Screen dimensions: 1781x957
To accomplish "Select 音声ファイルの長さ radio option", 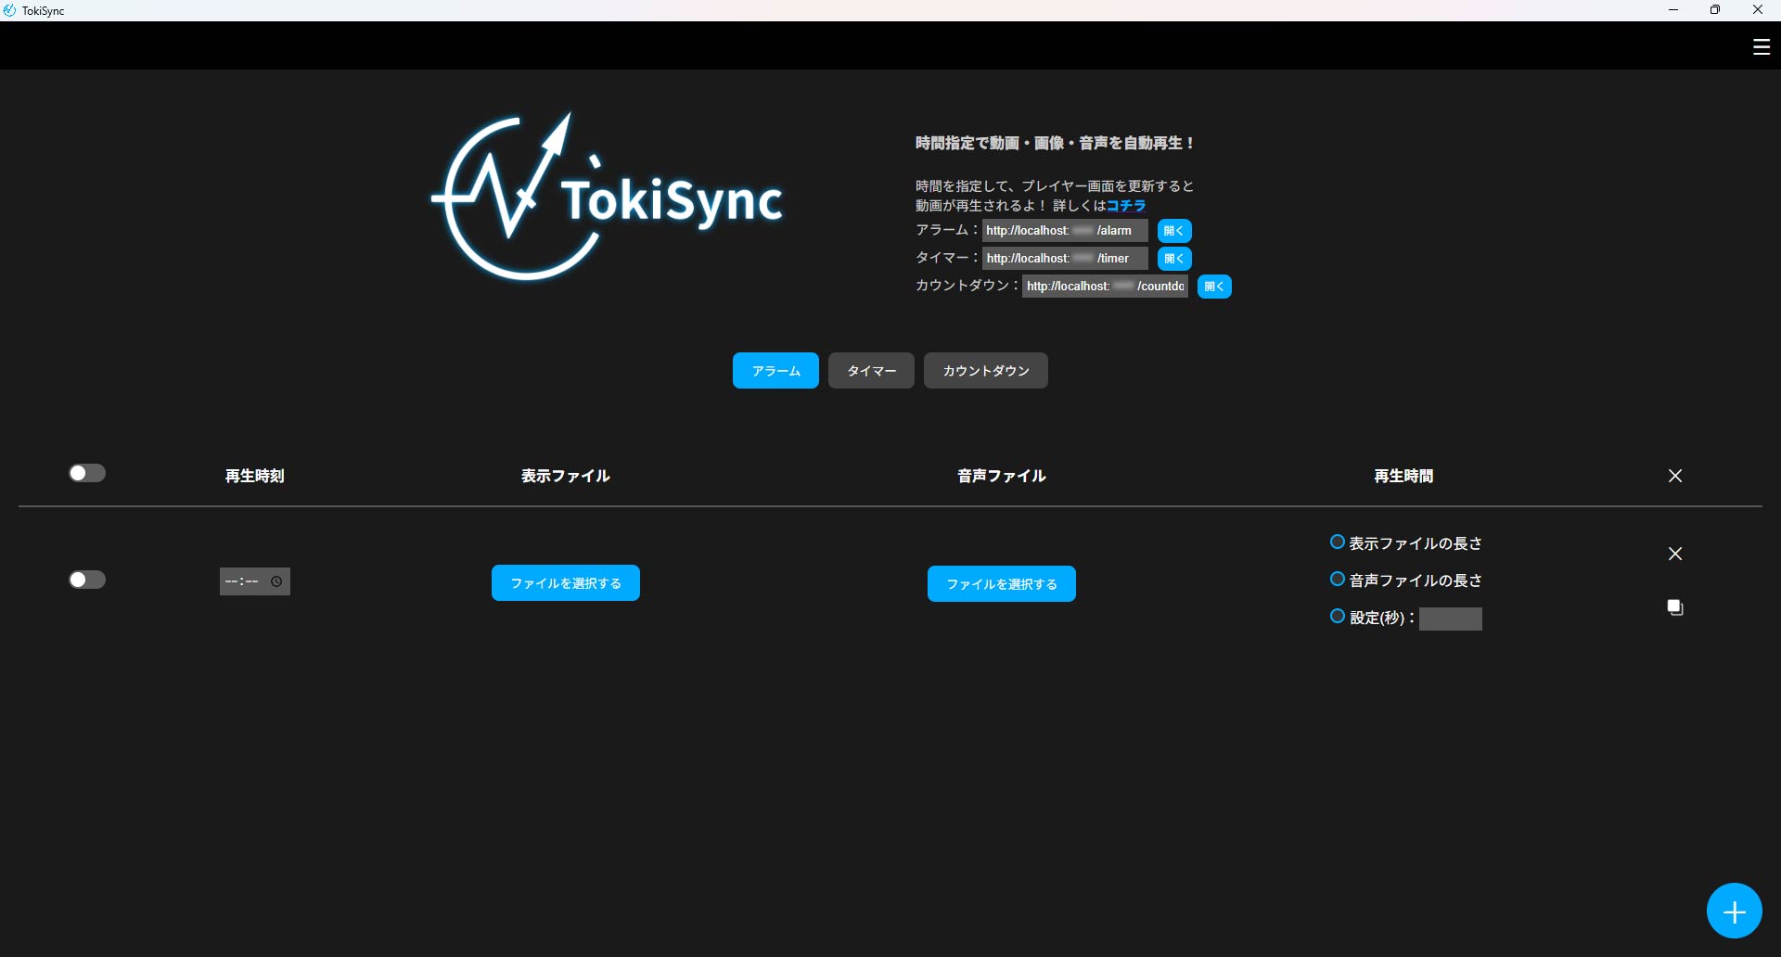I will pyautogui.click(x=1338, y=580).
